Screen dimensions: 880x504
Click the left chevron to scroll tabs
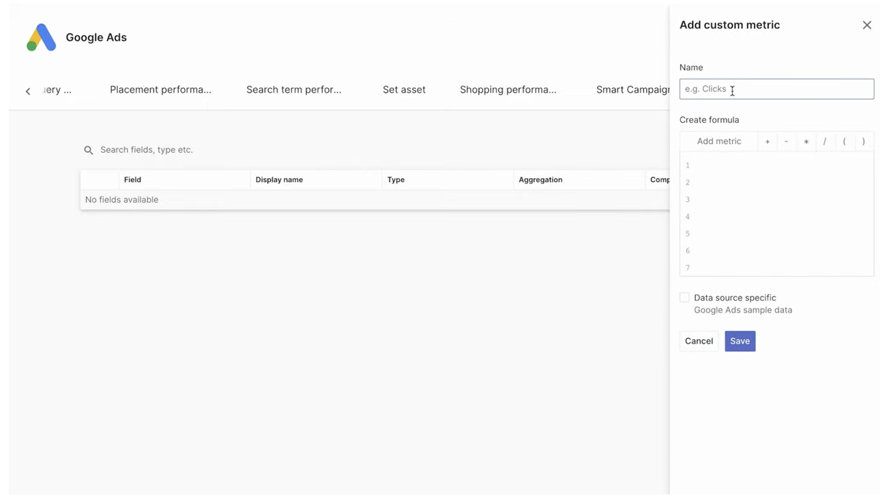tap(27, 90)
